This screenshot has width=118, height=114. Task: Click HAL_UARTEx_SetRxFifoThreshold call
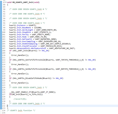29,69
